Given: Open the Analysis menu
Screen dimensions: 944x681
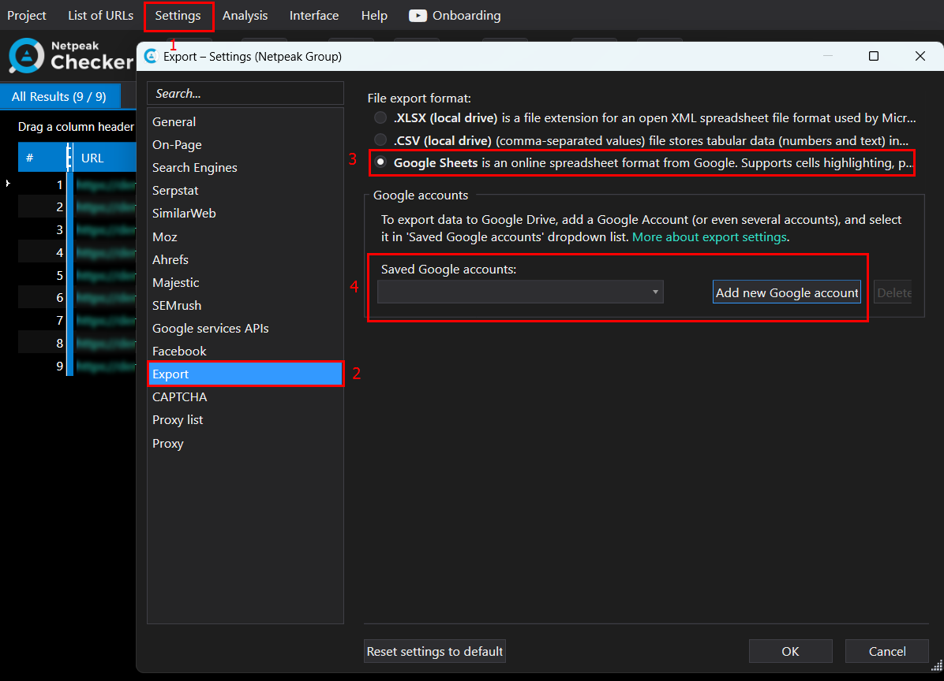Looking at the screenshot, I should tap(245, 16).
